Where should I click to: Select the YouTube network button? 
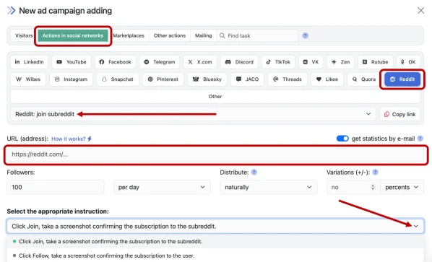[72, 62]
